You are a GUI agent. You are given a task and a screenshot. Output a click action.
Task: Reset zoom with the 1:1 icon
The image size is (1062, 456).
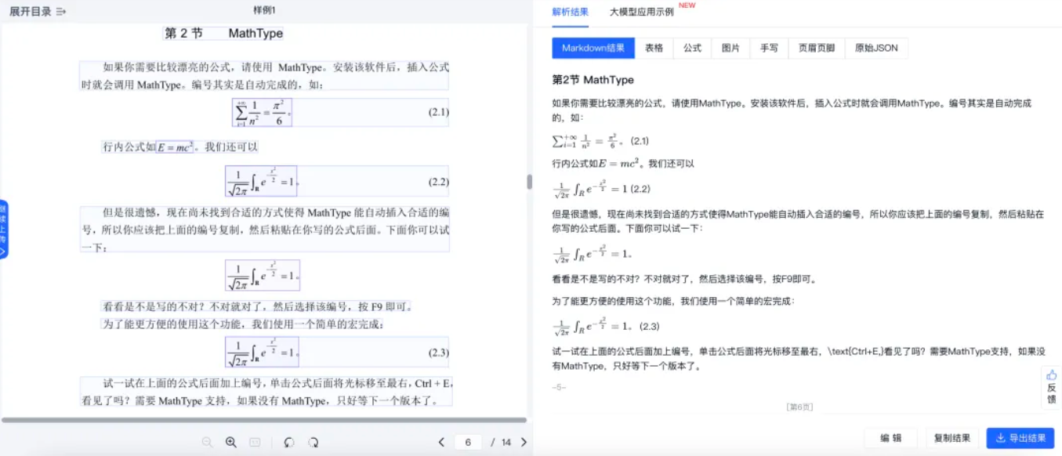(x=255, y=442)
